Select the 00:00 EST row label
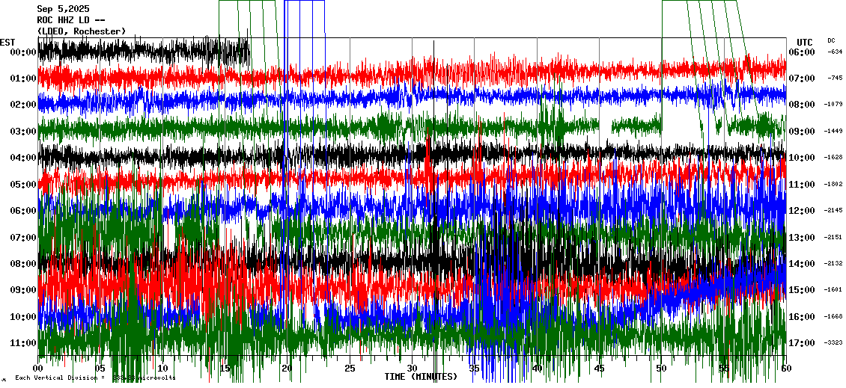Image resolution: width=846 pixels, height=388 pixels. [22, 52]
